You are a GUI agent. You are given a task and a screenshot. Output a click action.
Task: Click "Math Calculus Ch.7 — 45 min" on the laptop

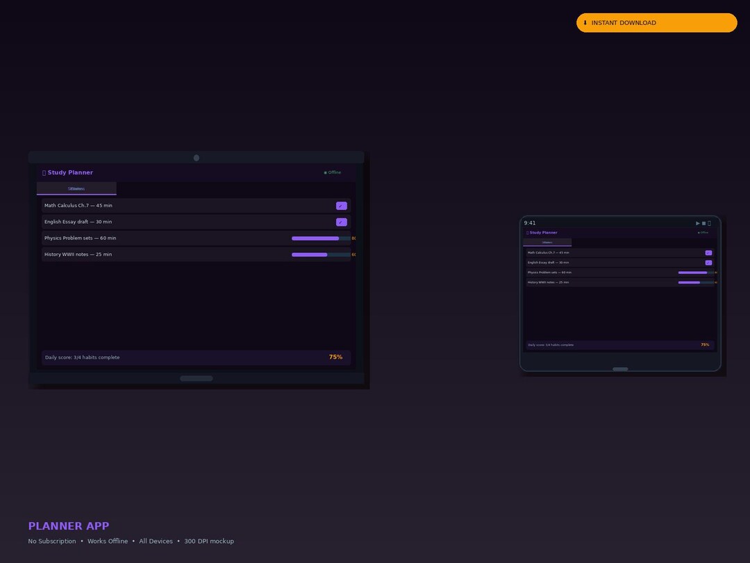point(78,205)
